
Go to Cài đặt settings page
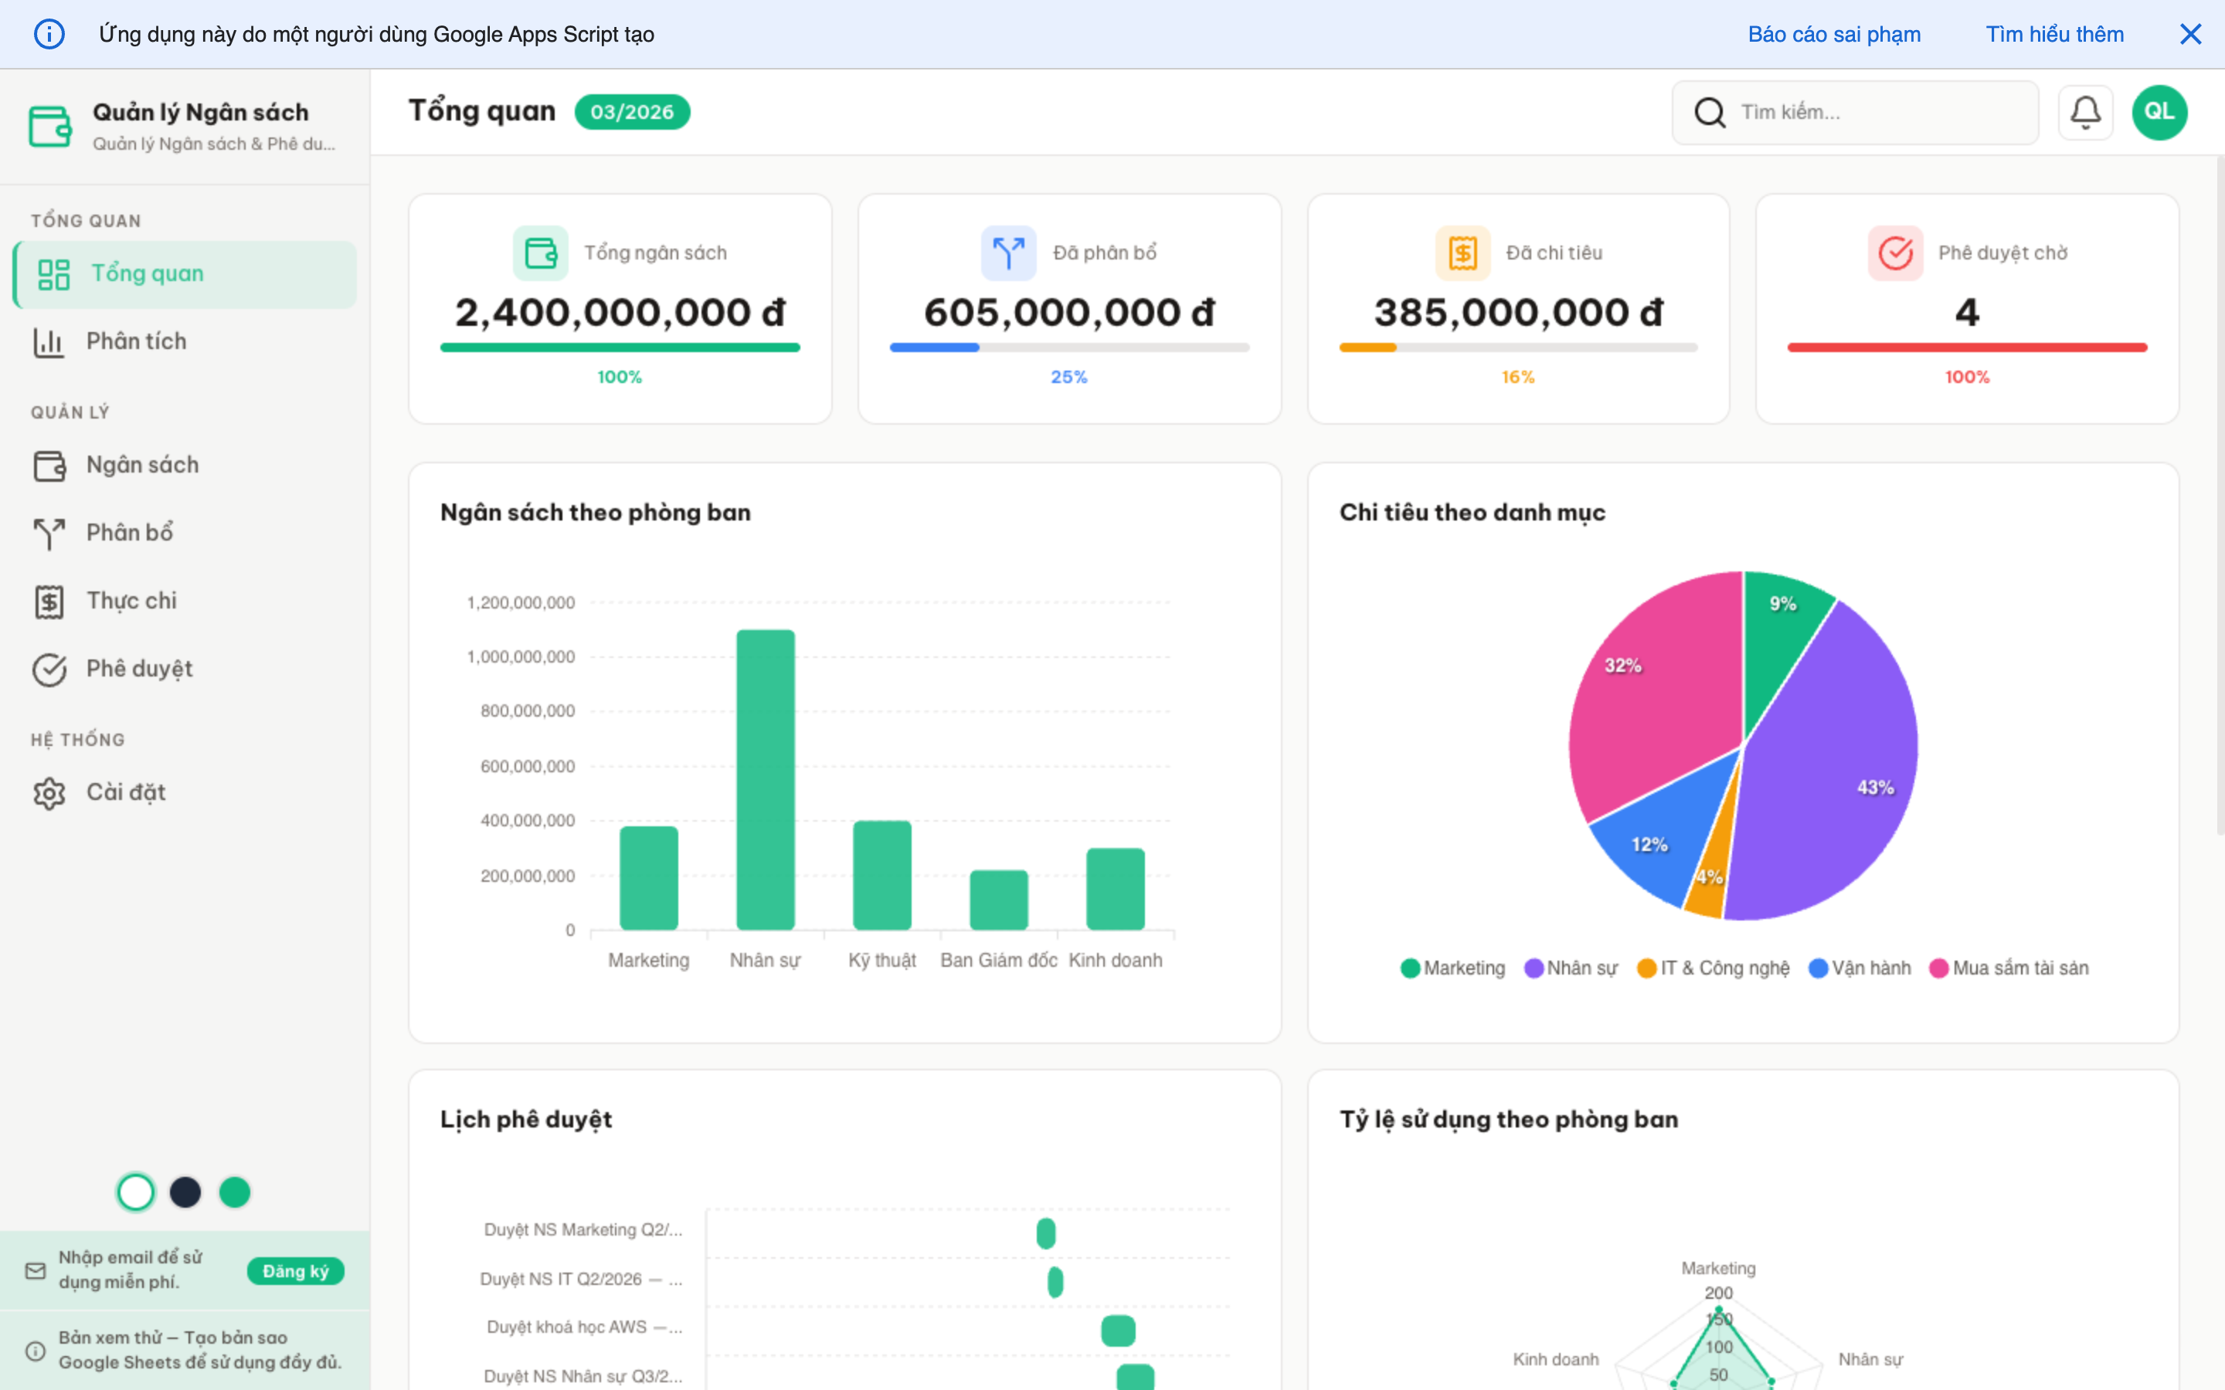126,792
